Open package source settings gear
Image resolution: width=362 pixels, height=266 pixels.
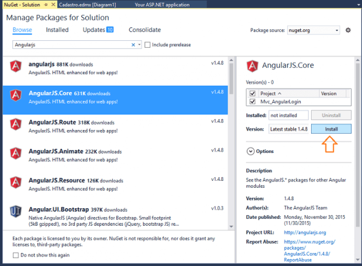[x=349, y=30]
